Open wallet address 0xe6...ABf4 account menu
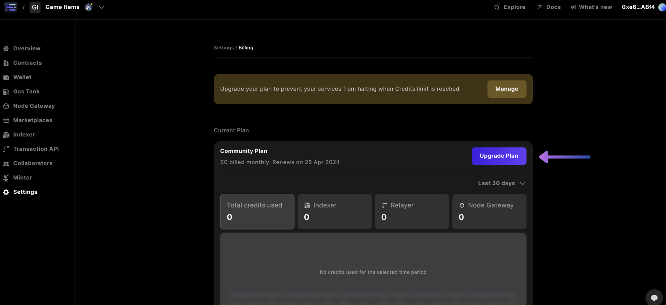Screen dimensions: 666x305 click(x=638, y=7)
